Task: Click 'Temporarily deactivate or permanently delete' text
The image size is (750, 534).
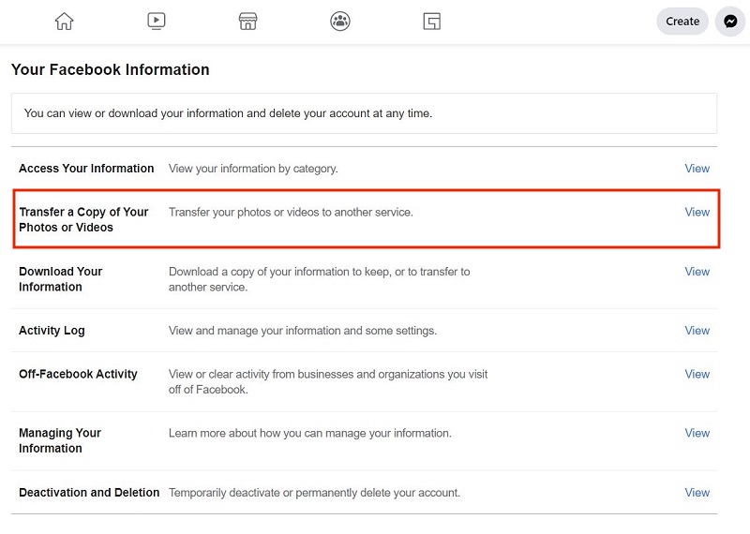Action: coord(314,493)
